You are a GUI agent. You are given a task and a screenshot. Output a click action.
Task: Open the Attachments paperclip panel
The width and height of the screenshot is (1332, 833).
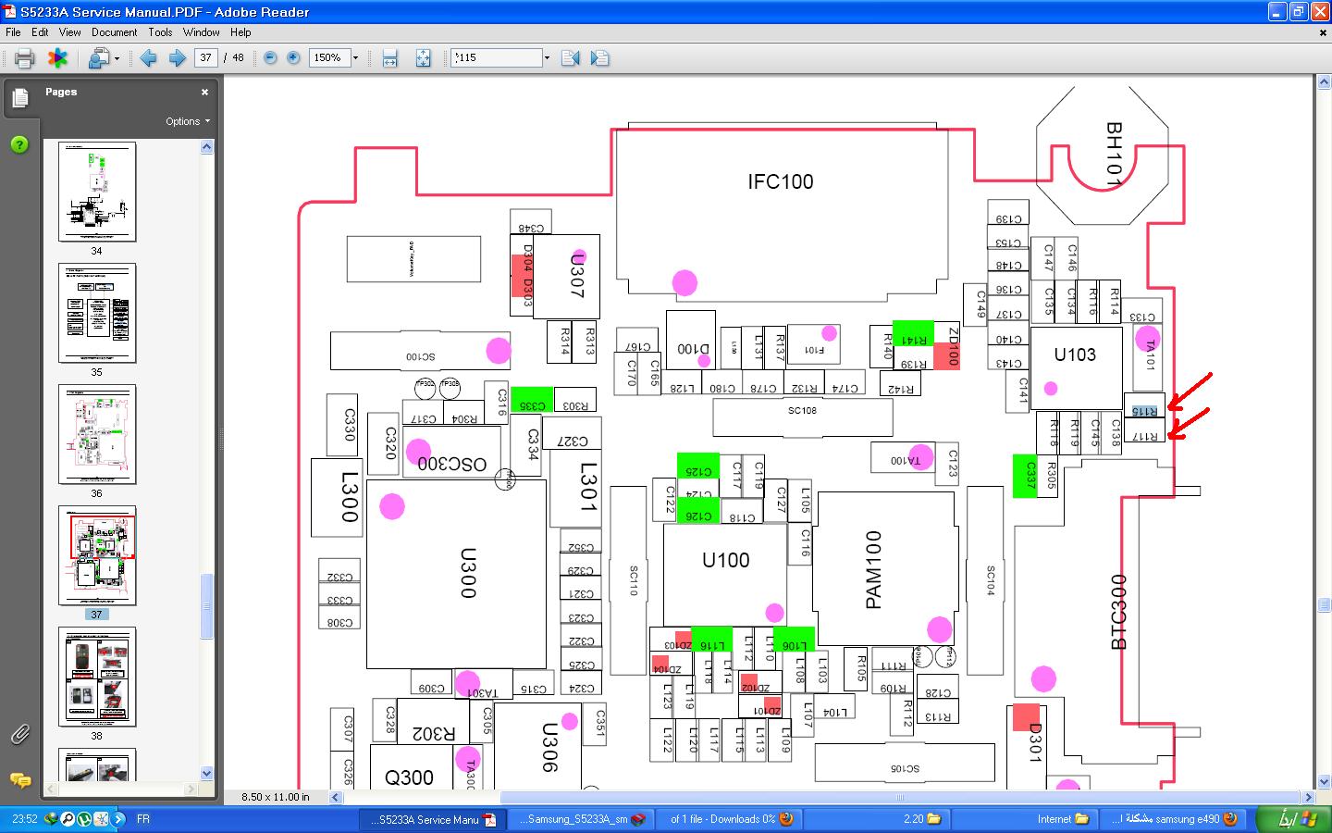tap(19, 735)
